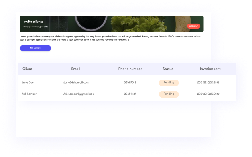Select client name Arik Lember
This screenshot has height=157, width=252.
[29, 94]
